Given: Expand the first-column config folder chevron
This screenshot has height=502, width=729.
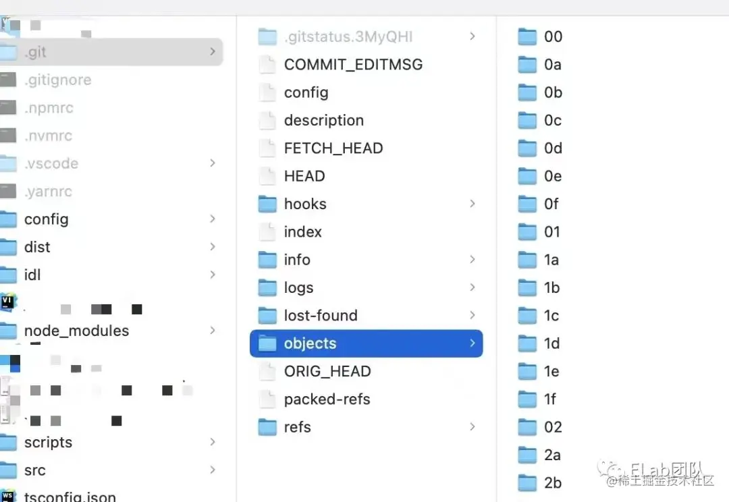Looking at the screenshot, I should click(213, 219).
